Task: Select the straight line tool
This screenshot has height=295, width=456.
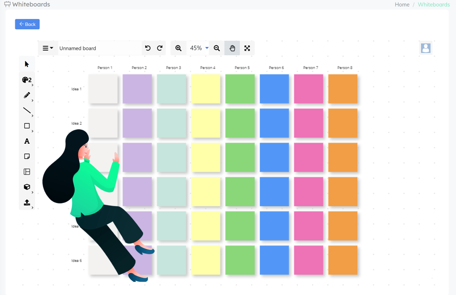Action: [x=27, y=110]
